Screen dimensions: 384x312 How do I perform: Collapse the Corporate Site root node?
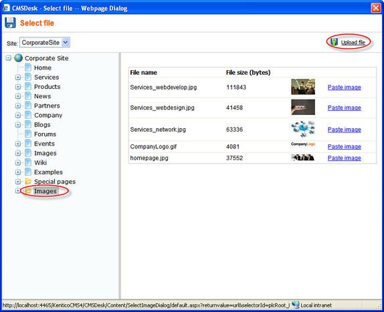(x=9, y=58)
